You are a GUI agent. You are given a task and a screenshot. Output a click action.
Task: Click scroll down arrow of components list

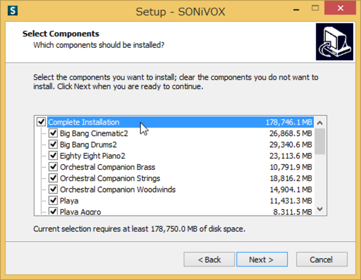[x=320, y=209]
